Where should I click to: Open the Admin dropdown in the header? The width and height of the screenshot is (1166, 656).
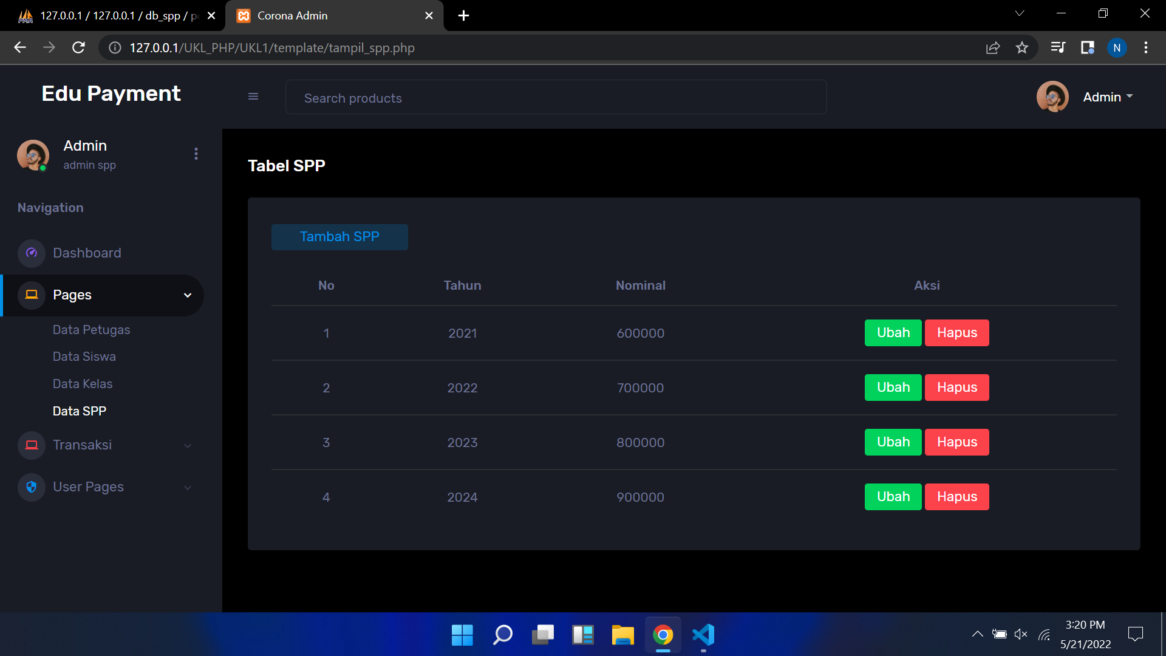pyautogui.click(x=1108, y=97)
